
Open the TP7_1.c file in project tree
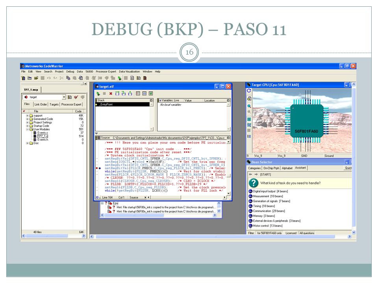pyautogui.click(x=43, y=136)
